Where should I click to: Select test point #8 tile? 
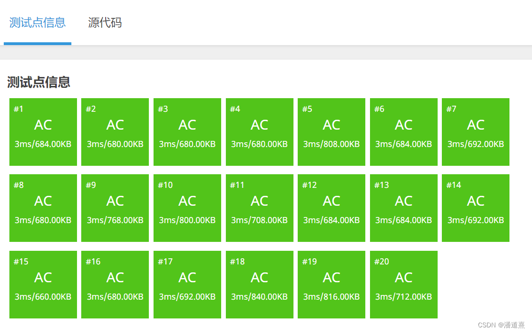pos(43,208)
